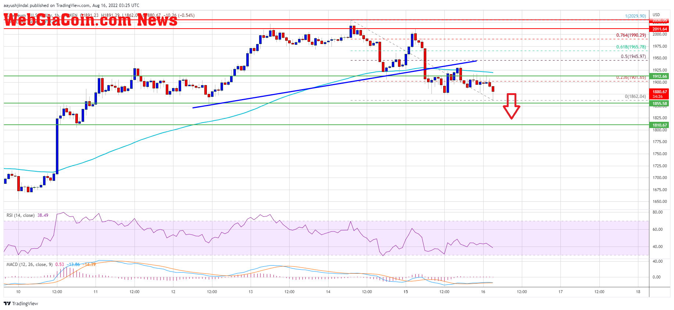Click the 1725.00 price axis tick
Viewport: 674px width, 310px height.
(x=660, y=166)
